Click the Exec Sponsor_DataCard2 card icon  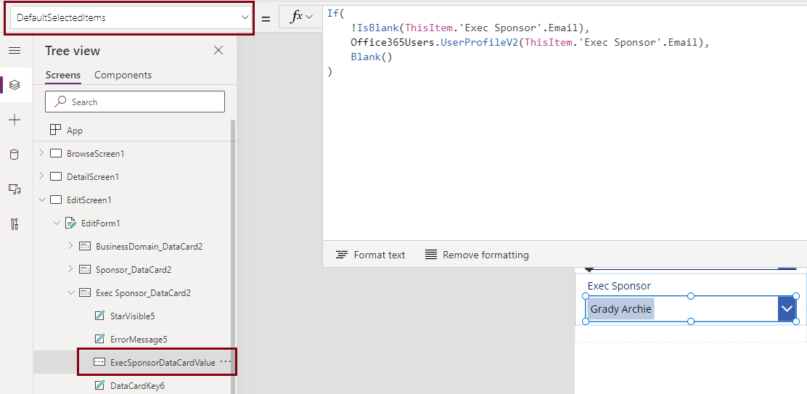coord(85,292)
